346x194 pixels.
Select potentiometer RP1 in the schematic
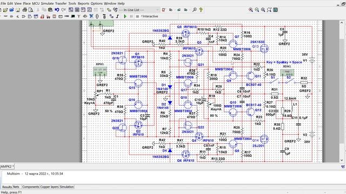click(96, 94)
